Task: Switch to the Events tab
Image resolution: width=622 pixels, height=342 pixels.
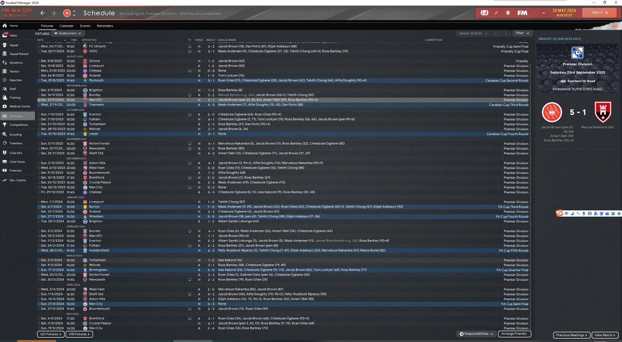Action: [85, 26]
